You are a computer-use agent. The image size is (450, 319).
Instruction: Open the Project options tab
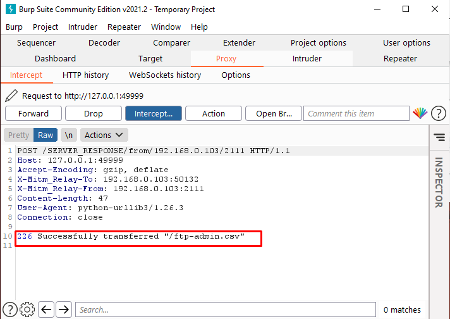tap(319, 43)
